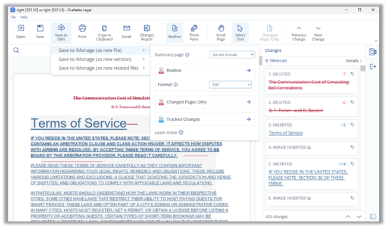Choose Changed Pages Only save option

coord(205,102)
